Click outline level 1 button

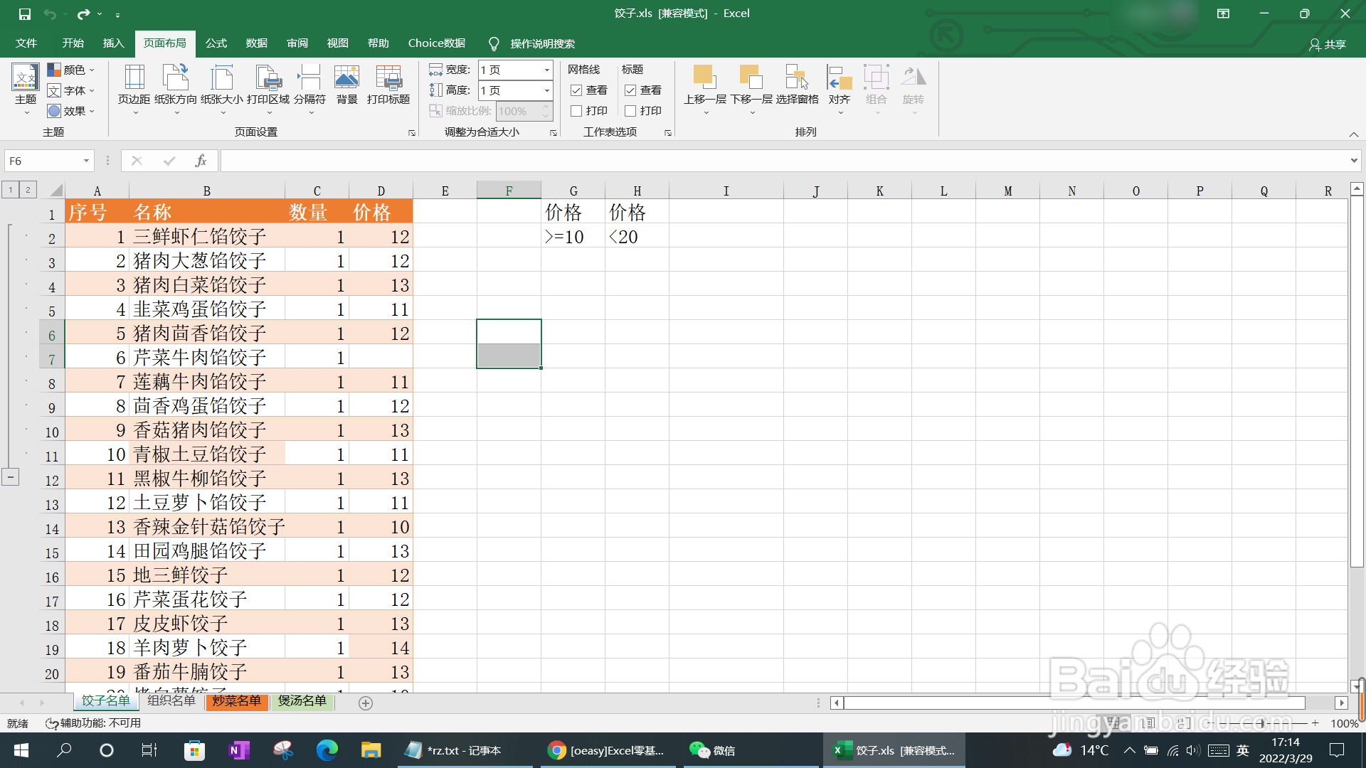click(x=11, y=189)
